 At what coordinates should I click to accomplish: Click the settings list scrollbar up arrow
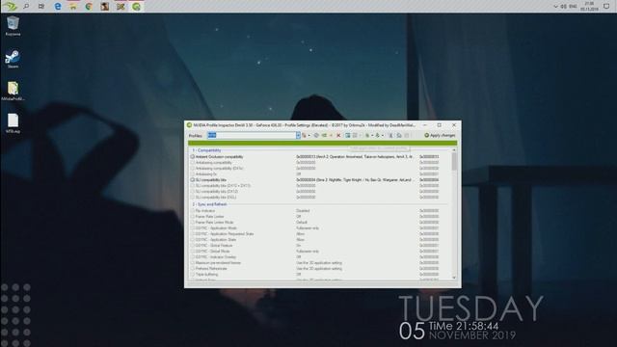[454, 150]
